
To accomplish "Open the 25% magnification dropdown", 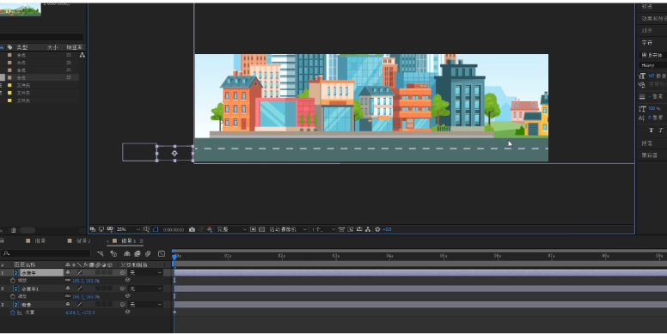I will tap(128, 229).
